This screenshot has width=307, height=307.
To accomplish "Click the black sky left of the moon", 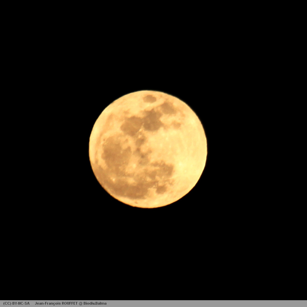I will [x=44, y=149].
